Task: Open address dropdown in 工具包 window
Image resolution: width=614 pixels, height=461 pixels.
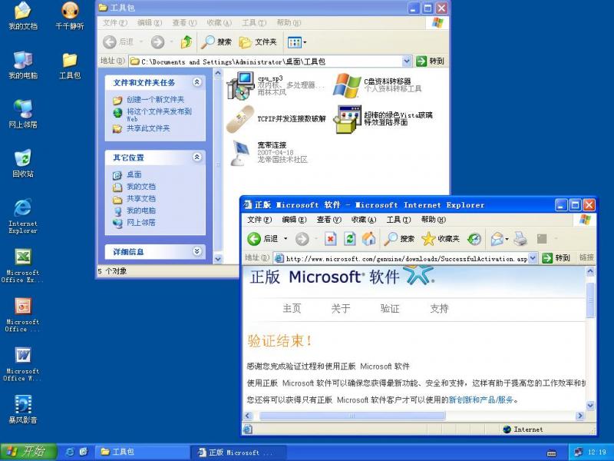Action: (407, 61)
